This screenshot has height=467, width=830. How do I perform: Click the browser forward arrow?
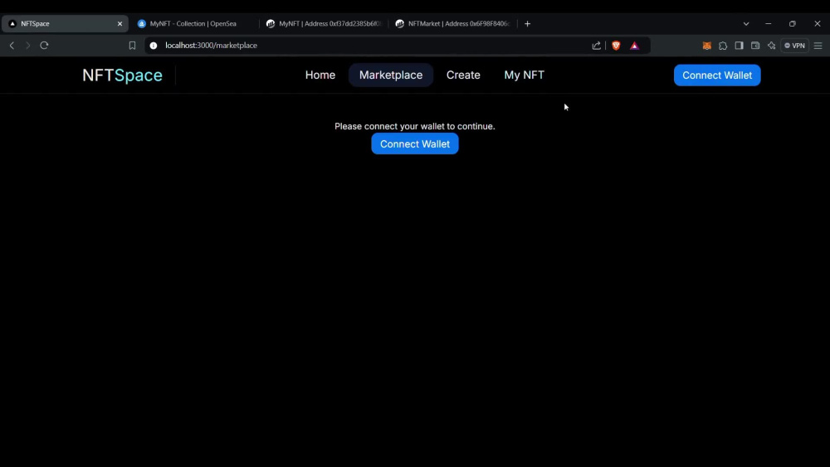(28, 46)
